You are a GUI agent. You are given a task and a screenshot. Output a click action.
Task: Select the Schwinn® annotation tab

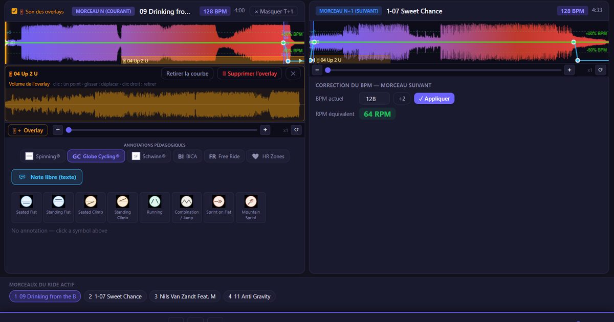point(148,156)
